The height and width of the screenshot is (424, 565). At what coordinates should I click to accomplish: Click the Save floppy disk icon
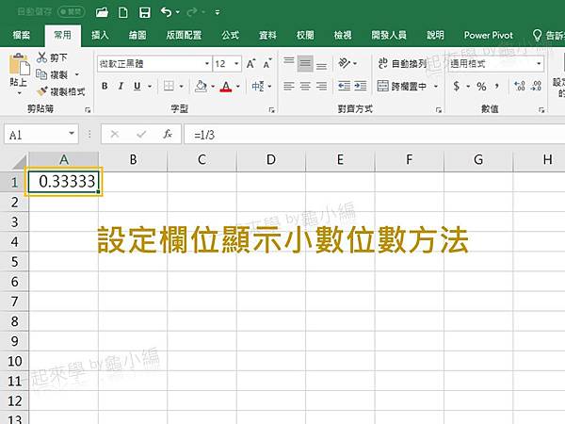(x=145, y=12)
